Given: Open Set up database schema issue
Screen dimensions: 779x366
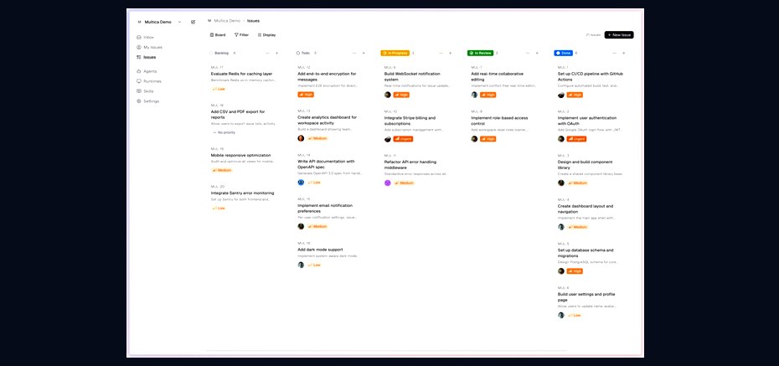Looking at the screenshot, I should click(x=586, y=253).
